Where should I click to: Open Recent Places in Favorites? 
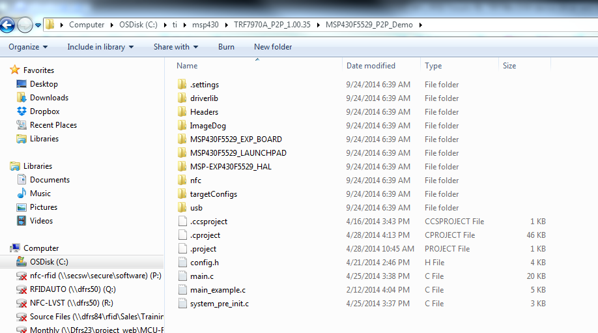coord(53,125)
